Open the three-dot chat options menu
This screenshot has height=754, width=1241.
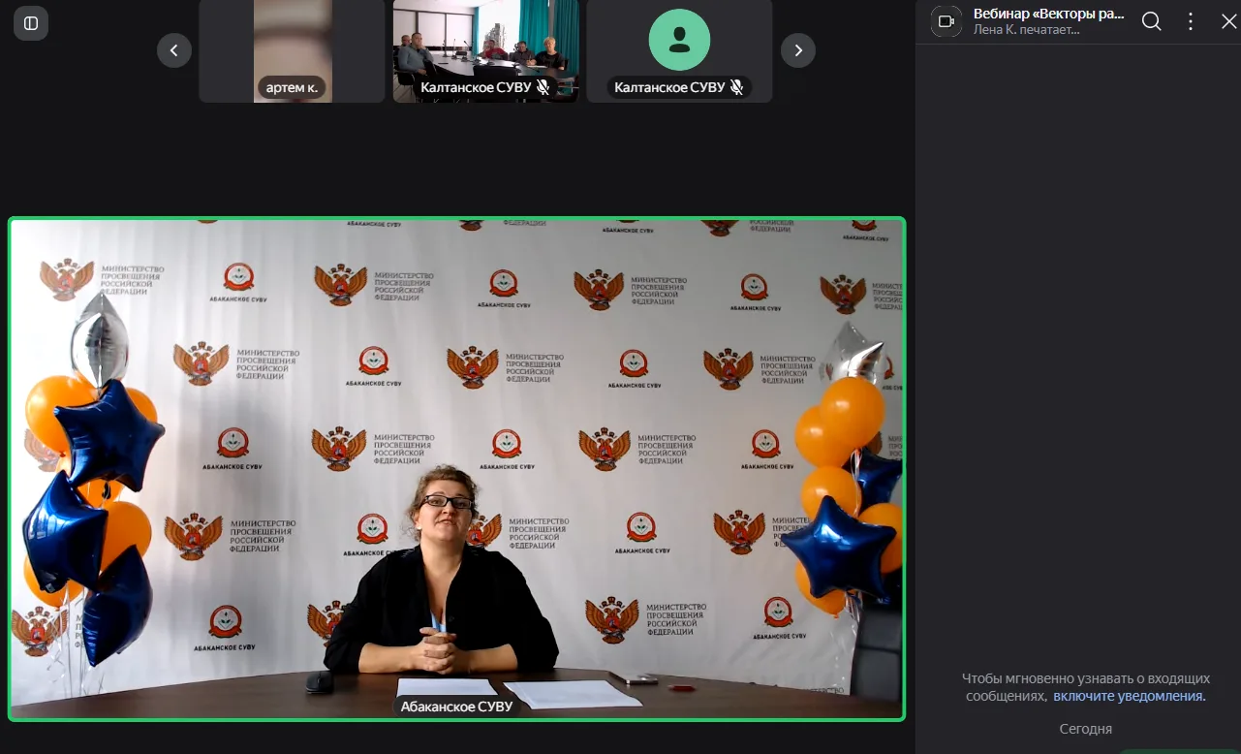[x=1192, y=21]
